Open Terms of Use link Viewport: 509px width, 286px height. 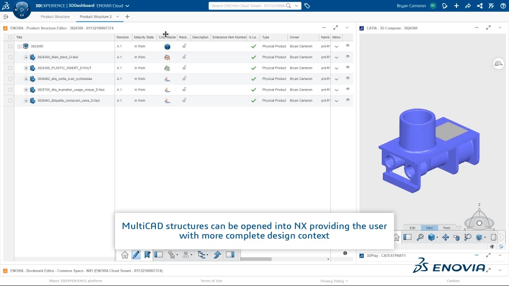[x=212, y=281]
